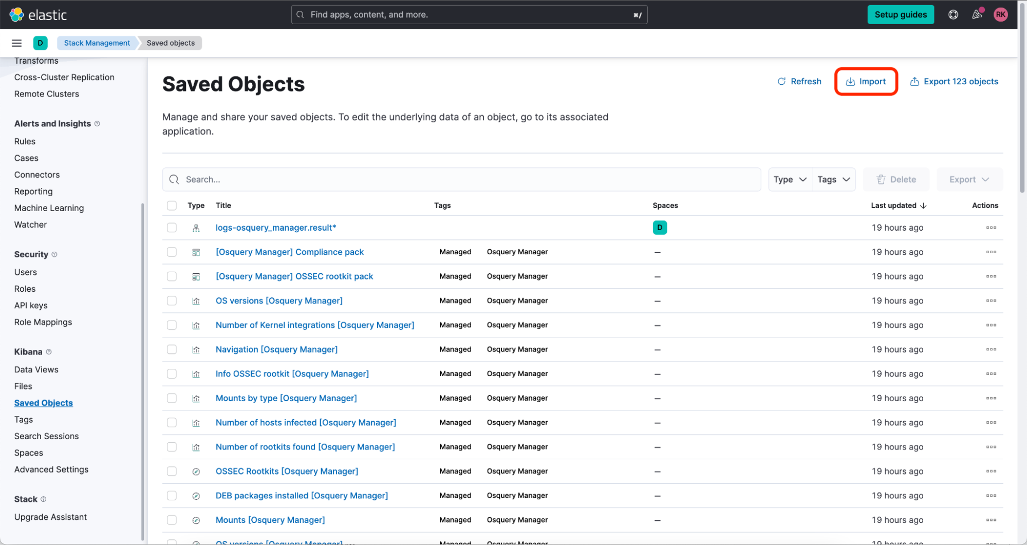Click the type icon for Compliance pack row
Viewport: 1027px width, 545px height.
tap(196, 252)
